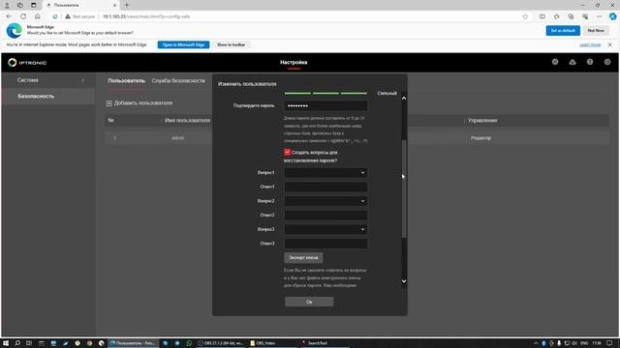Click the user account icon in IPTRONIC header
Image resolution: width=620 pixels, height=348 pixels.
point(555,62)
